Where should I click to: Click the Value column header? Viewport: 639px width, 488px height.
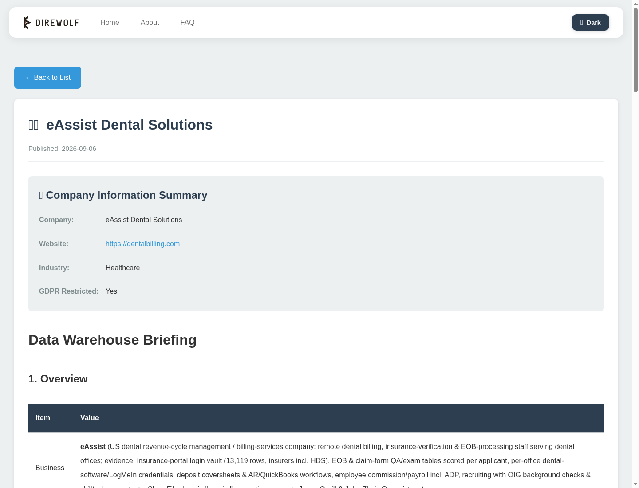pos(89,418)
